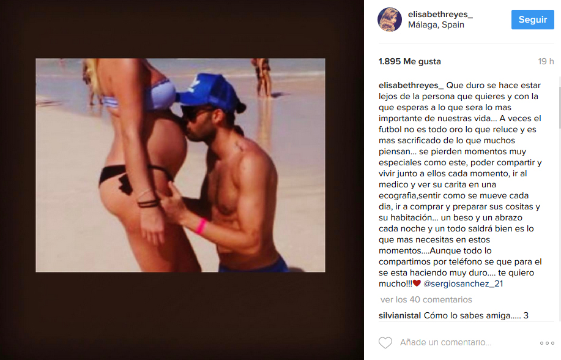Click the dark area below the photo
Image resolution: width=561 pixels, height=360 pixels.
[x=180, y=316]
